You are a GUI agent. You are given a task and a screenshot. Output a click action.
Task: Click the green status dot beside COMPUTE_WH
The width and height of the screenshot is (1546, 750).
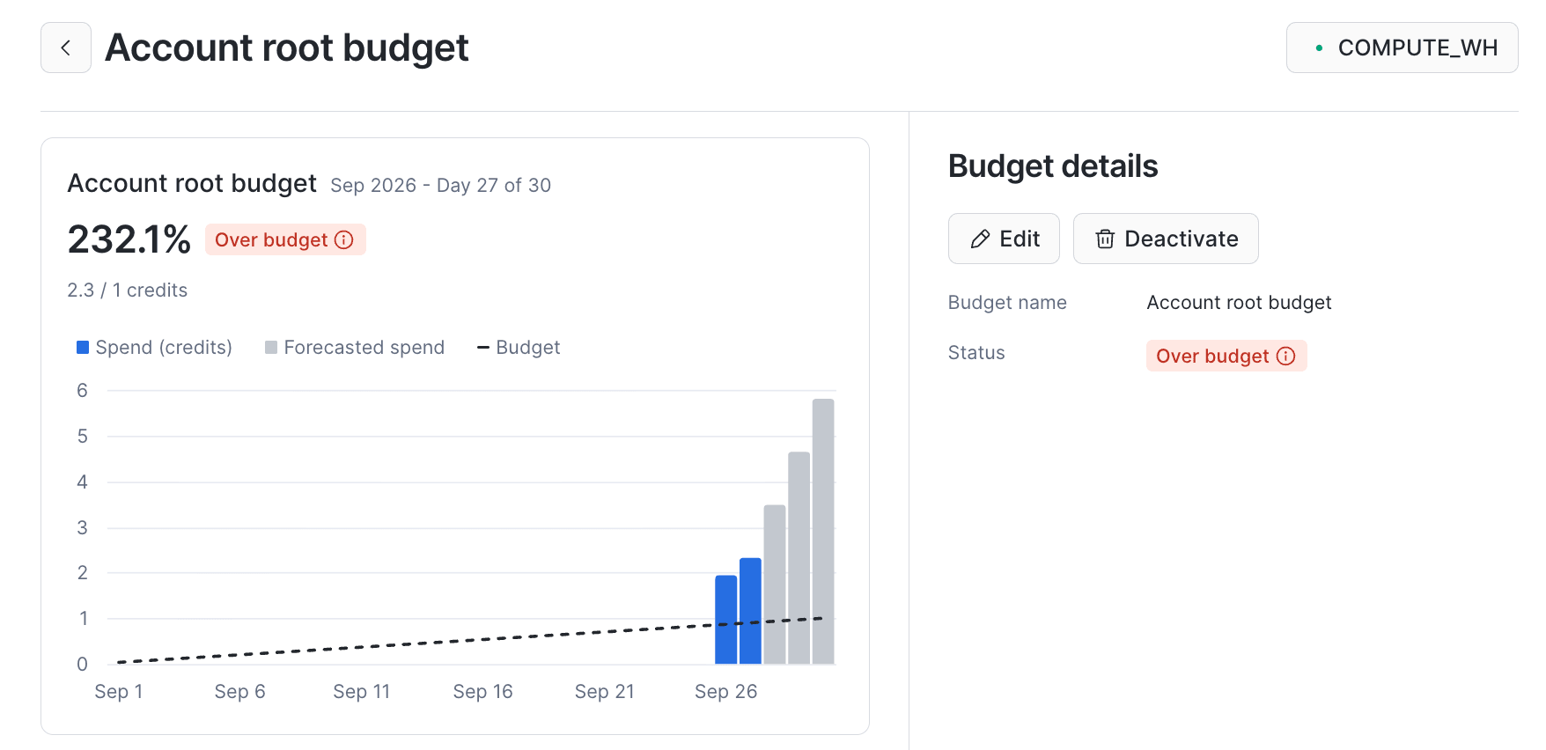click(x=1319, y=48)
